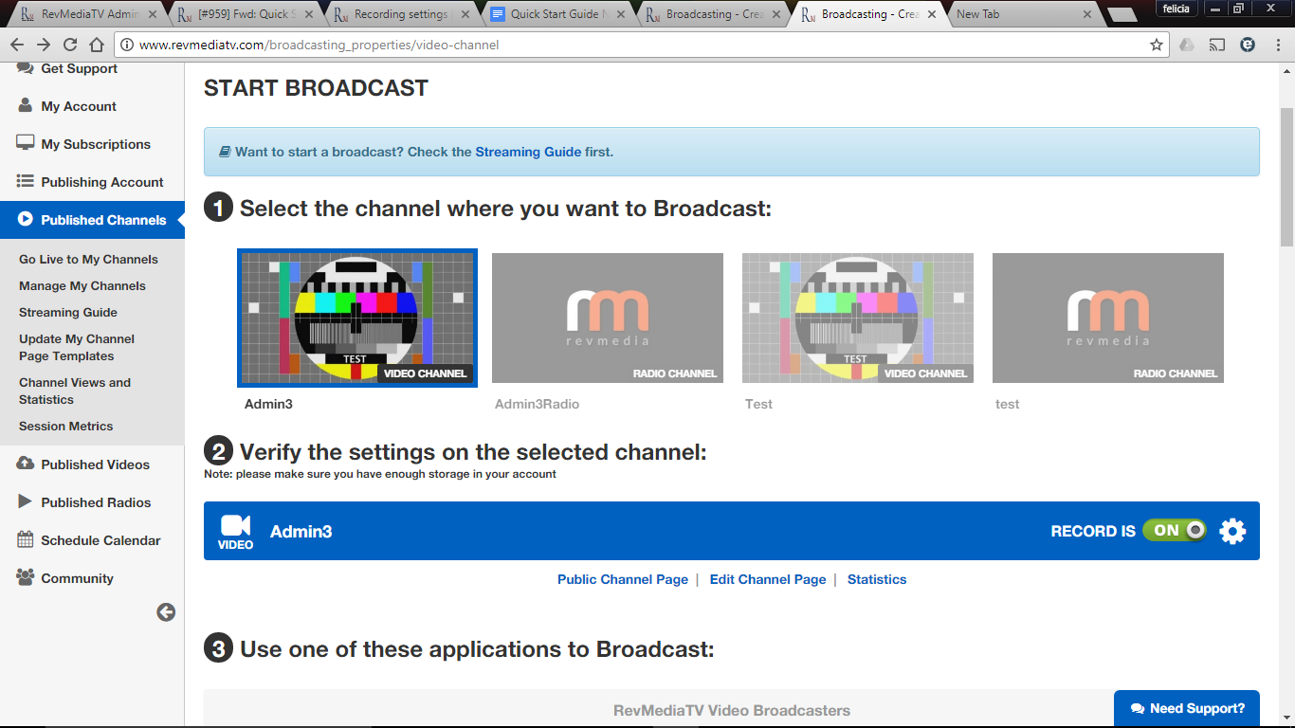The height and width of the screenshot is (728, 1295).
Task: Follow the Streaming Guide link in the blue banner
Action: pos(528,152)
